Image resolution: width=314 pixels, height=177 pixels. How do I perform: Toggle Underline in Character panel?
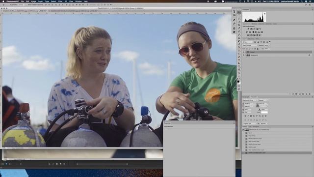pyautogui.click(x=263, y=116)
